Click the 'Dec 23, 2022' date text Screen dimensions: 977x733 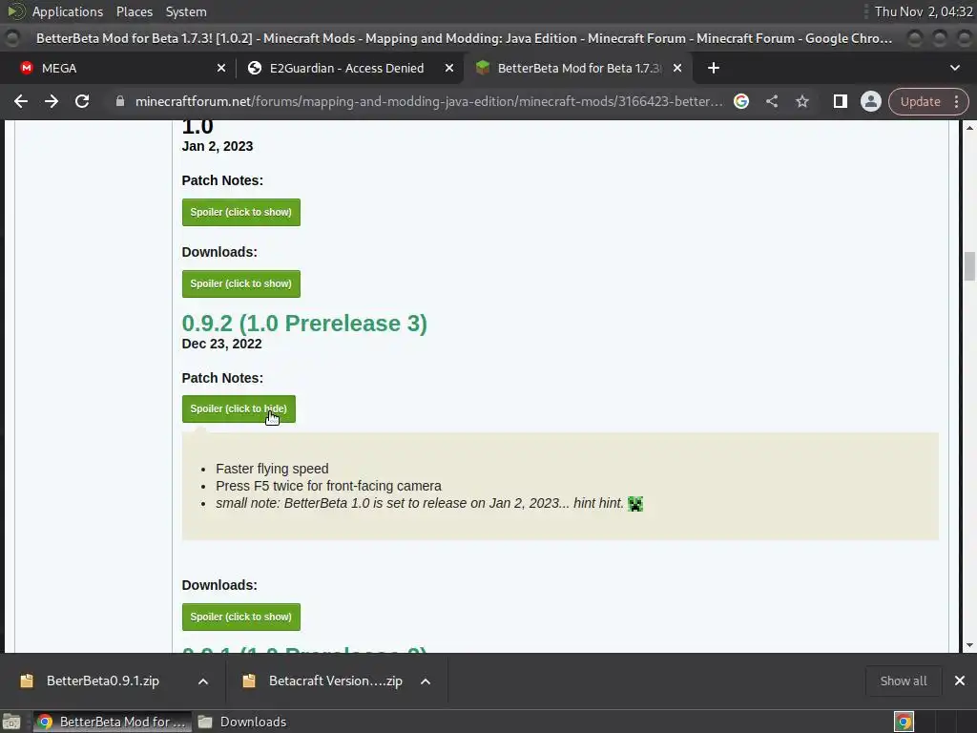(x=221, y=344)
